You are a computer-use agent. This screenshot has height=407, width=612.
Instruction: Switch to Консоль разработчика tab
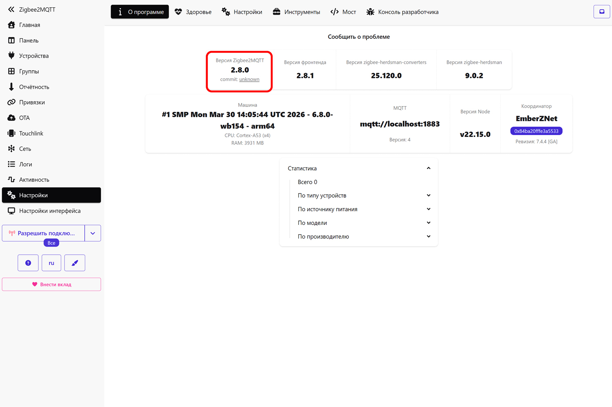(x=402, y=12)
